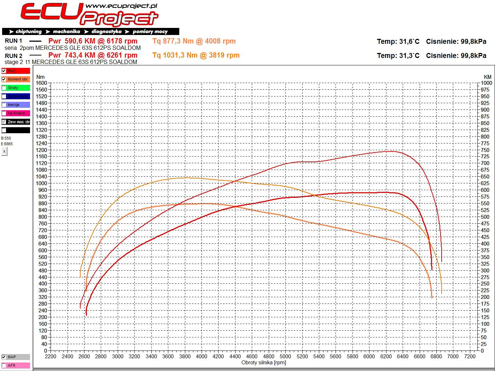
Task: Tick the unlabeled black legend checkbox
Action: tap(4, 130)
